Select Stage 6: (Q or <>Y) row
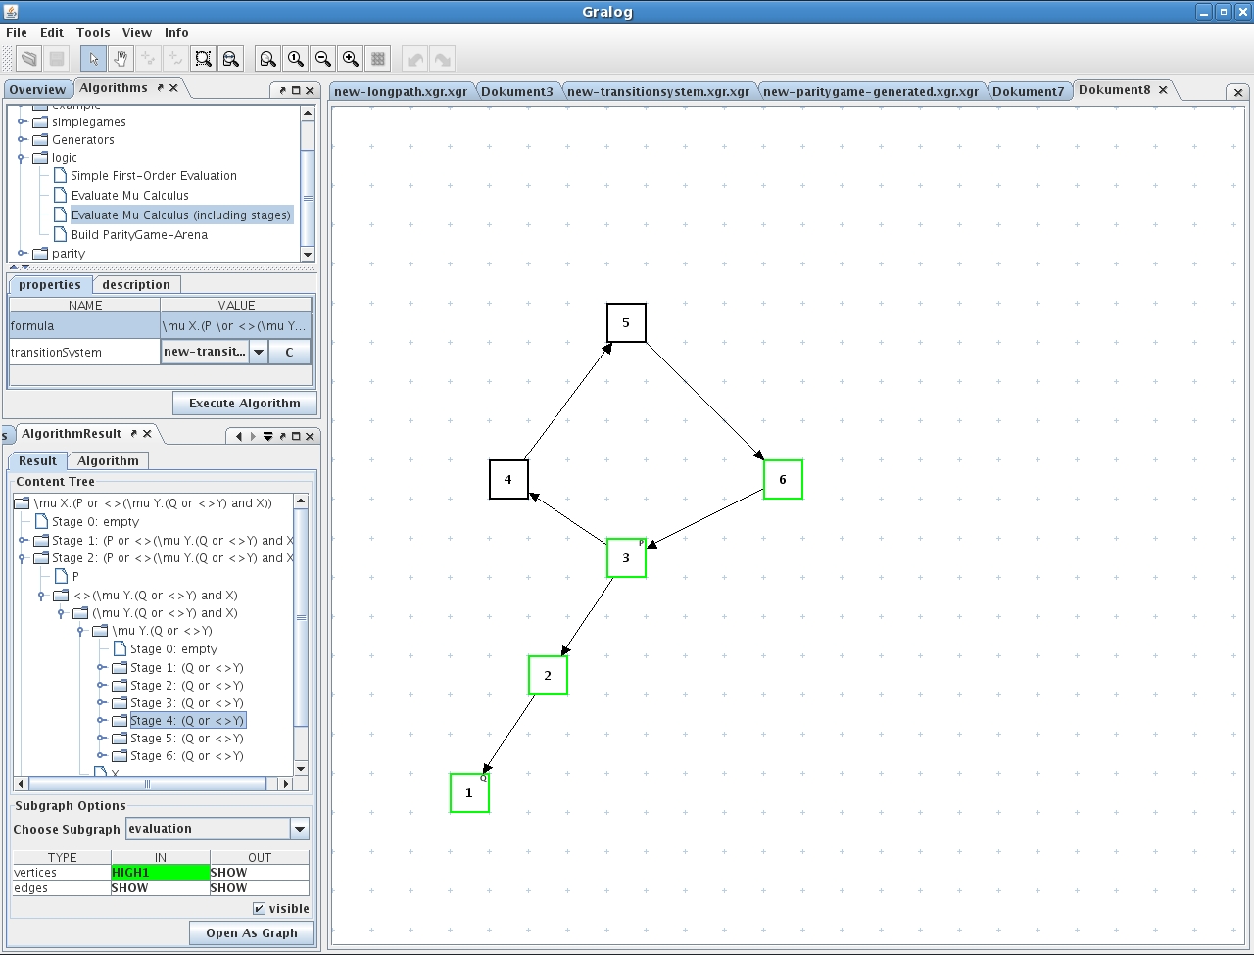Viewport: 1254px width, 955px height. (x=187, y=756)
